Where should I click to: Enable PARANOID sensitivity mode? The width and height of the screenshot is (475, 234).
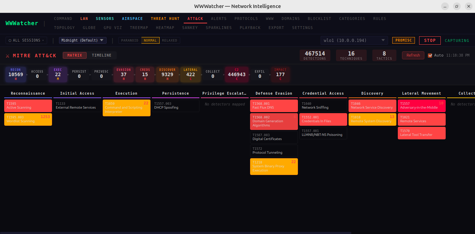click(130, 41)
